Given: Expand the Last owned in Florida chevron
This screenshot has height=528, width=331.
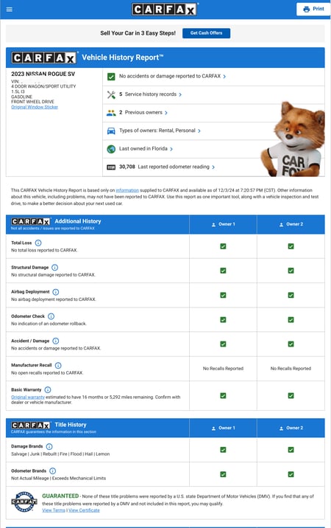Looking at the screenshot, I should click(171, 149).
